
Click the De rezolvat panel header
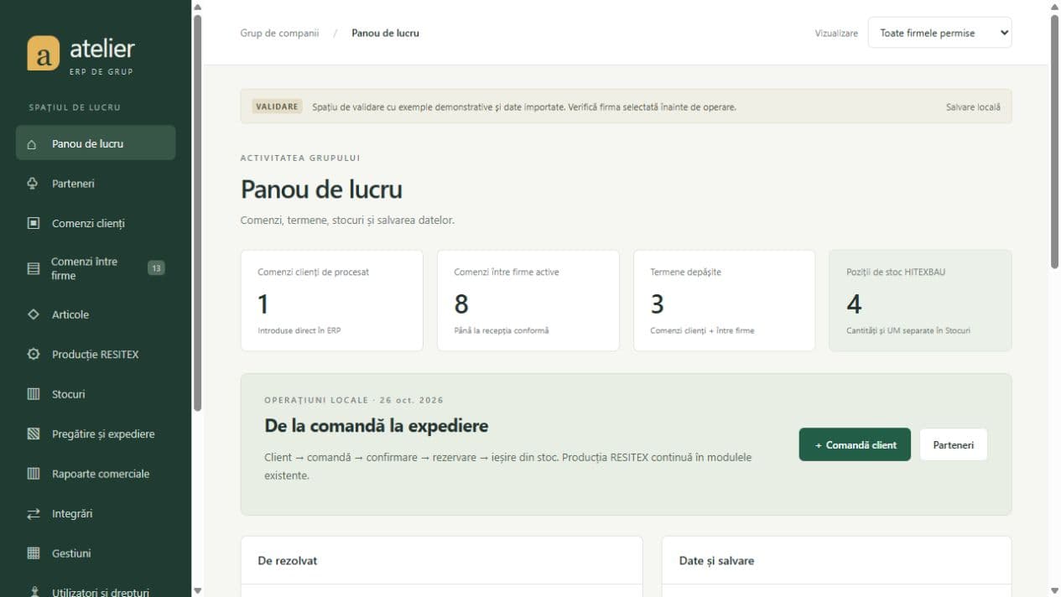(441, 560)
